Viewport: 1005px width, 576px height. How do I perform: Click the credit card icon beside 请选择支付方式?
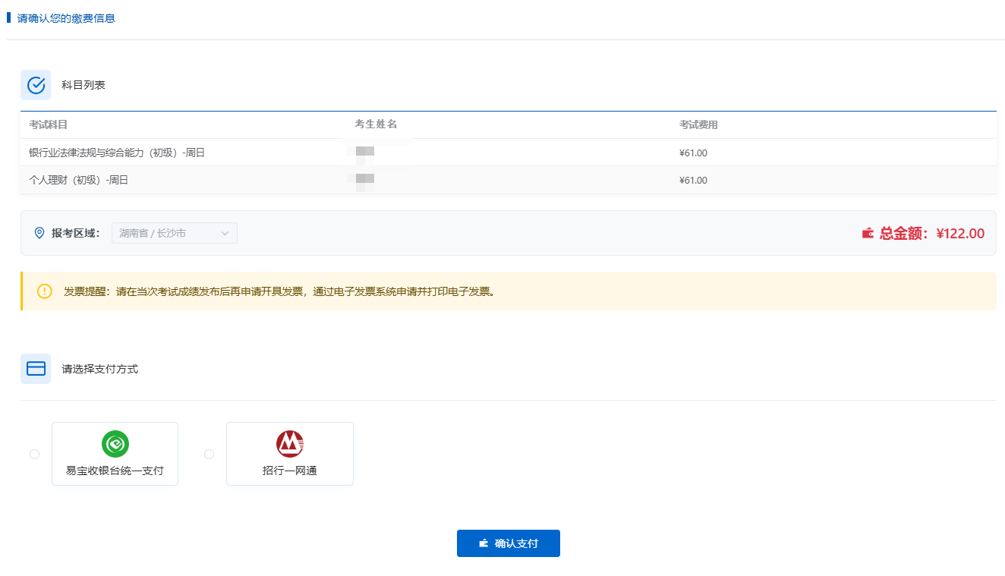coord(36,369)
